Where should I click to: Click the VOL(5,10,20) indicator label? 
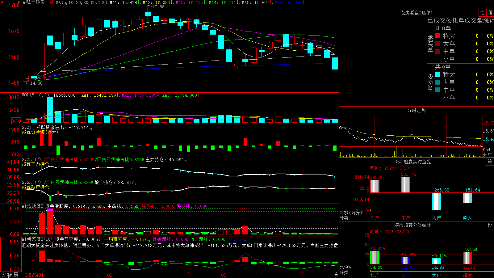pyautogui.click(x=36, y=95)
